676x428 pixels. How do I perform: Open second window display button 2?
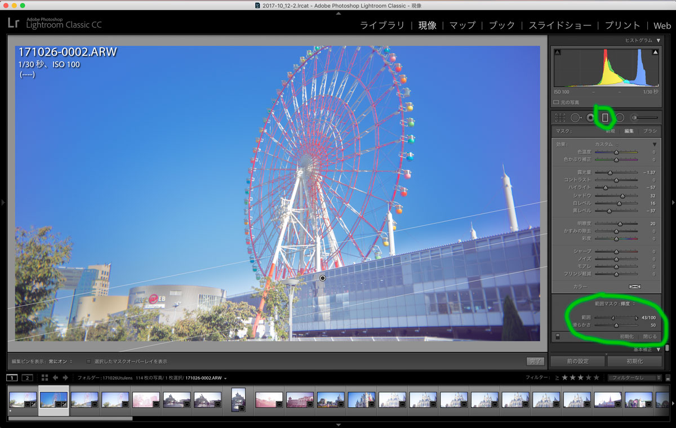point(27,377)
